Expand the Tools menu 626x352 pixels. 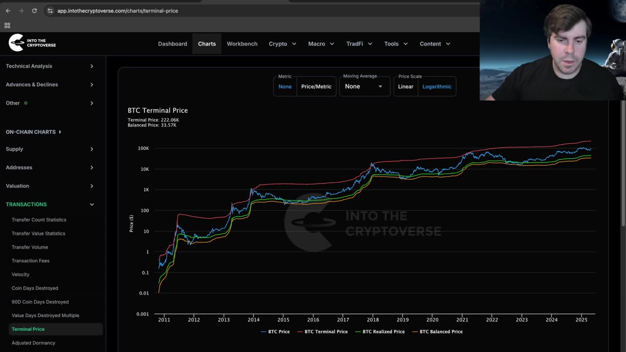[x=396, y=44]
